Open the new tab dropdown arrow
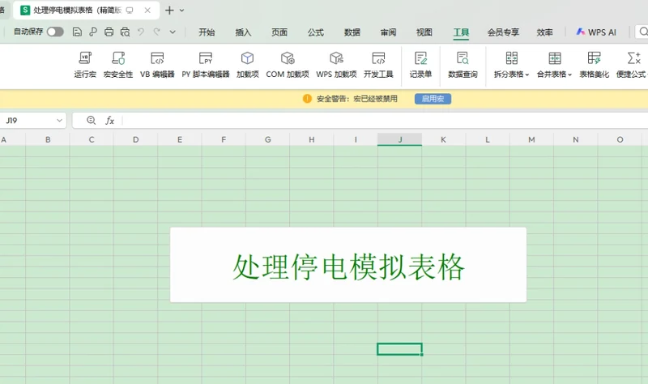Screen dimensions: 648x384 point(181,11)
